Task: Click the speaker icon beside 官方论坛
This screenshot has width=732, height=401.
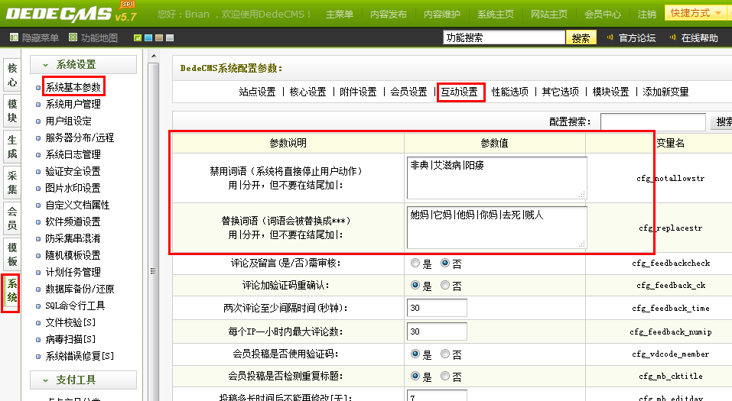Action: click(610, 37)
